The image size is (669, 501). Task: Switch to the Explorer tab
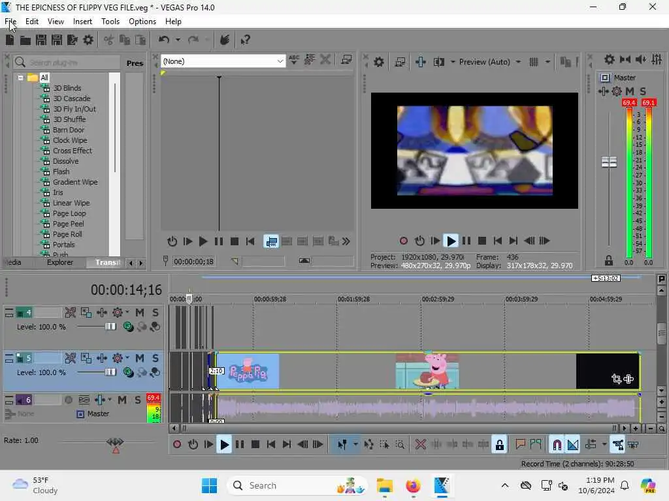(x=60, y=262)
